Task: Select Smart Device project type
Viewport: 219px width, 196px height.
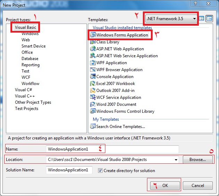Action: click(33, 46)
